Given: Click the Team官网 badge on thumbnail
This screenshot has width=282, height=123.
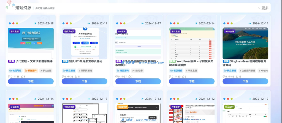Looking at the screenshot, I should pos(229,32).
